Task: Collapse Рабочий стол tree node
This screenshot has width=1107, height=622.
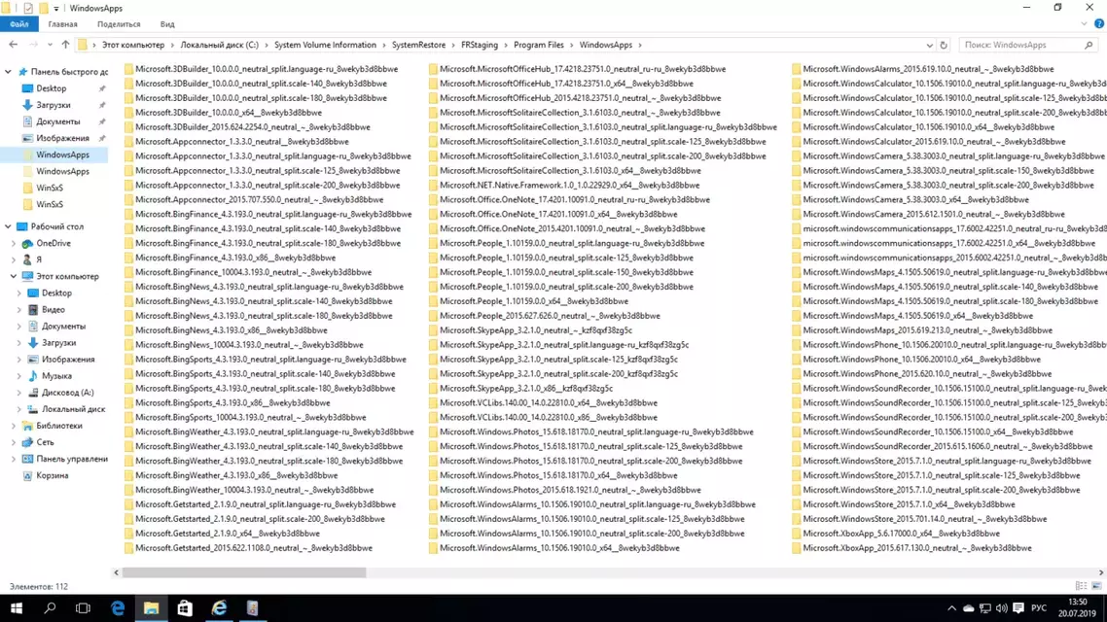Action: click(8, 227)
